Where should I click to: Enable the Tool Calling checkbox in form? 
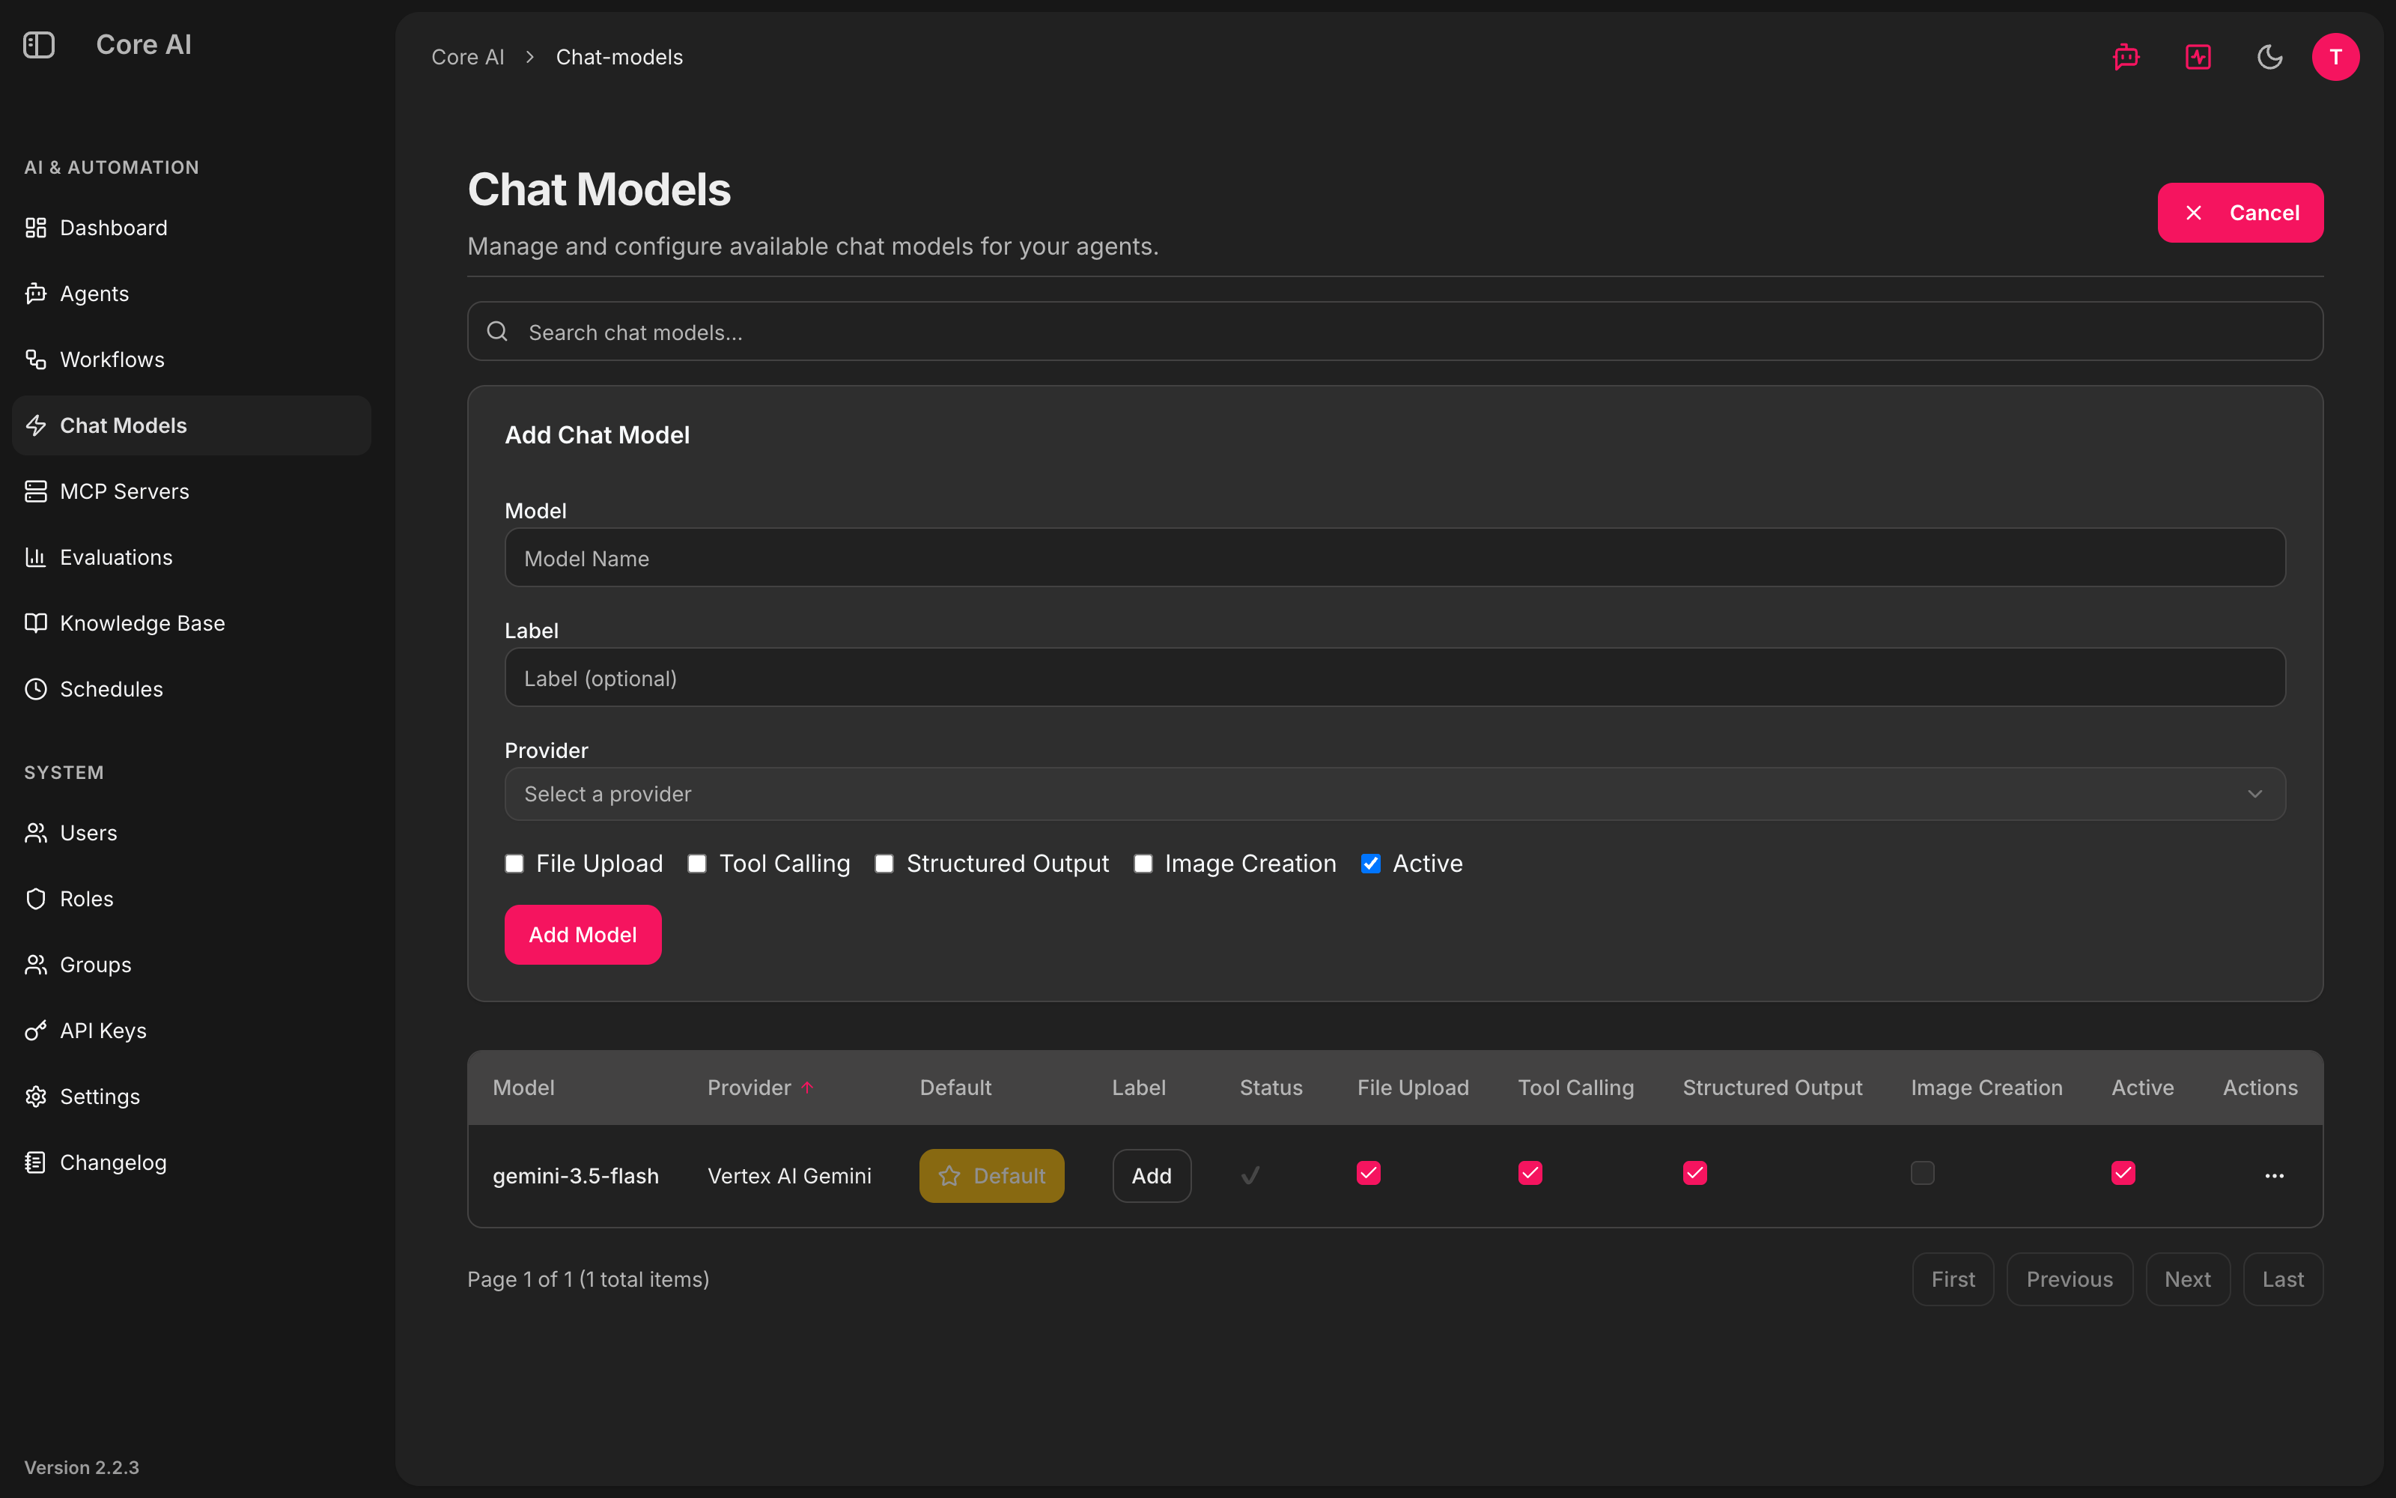[x=697, y=864]
